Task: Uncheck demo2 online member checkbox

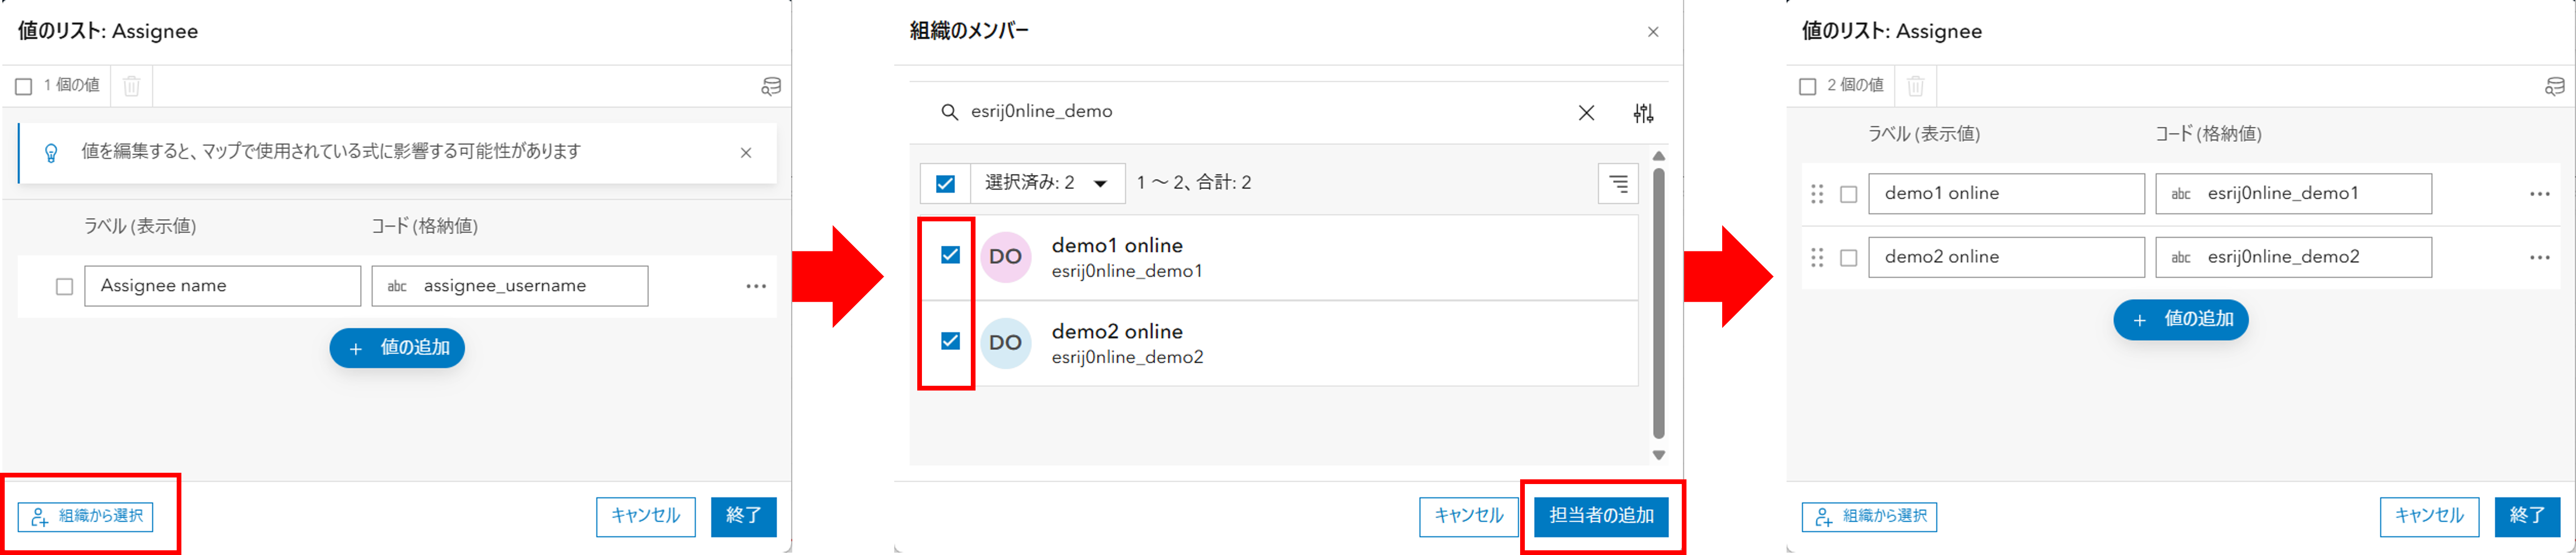Action: click(x=950, y=342)
